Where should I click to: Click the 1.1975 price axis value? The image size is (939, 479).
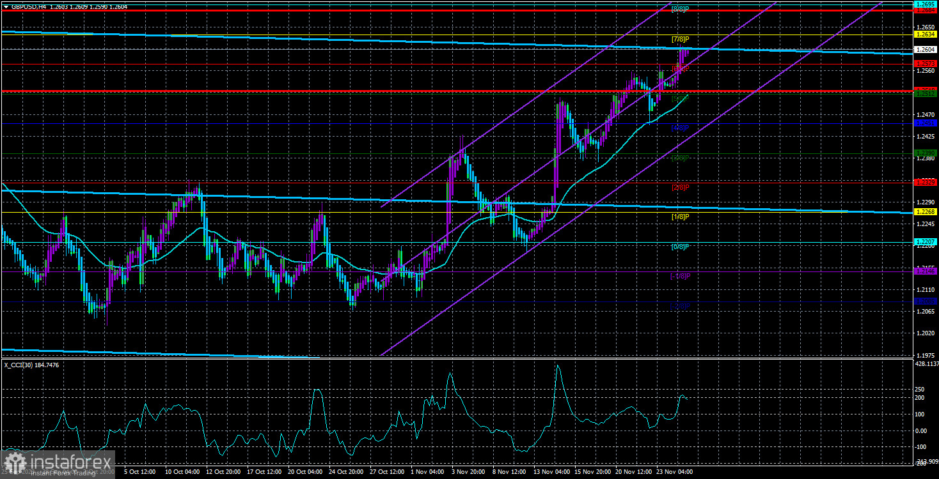[x=925, y=355]
